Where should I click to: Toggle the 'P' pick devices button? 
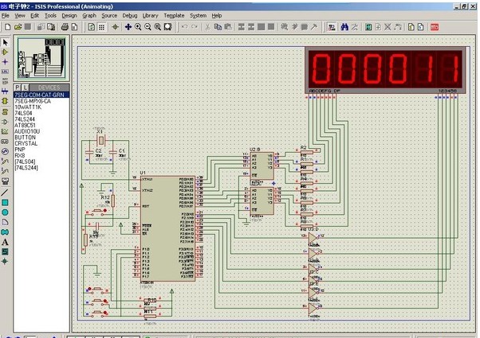point(18,87)
